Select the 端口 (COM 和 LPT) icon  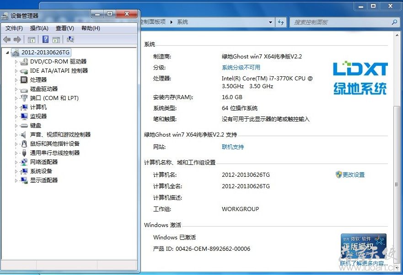(24, 98)
